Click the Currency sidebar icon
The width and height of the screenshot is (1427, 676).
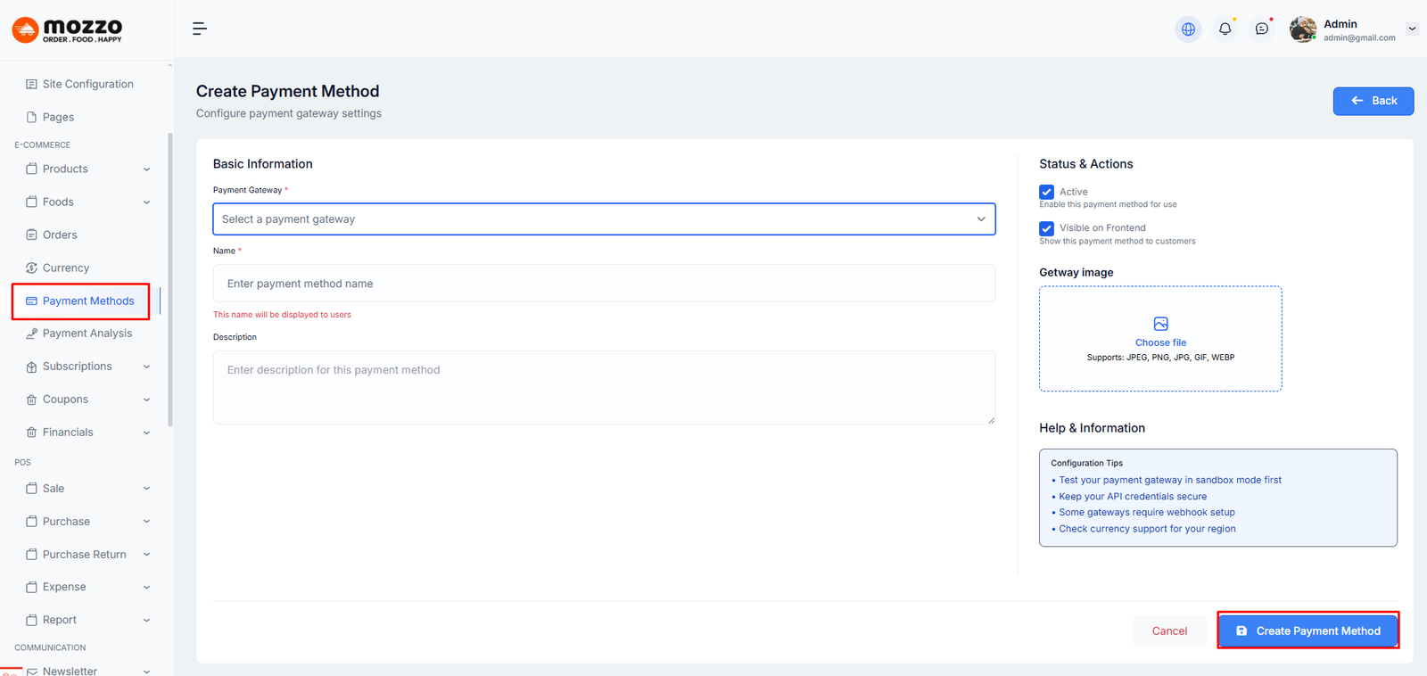32,268
